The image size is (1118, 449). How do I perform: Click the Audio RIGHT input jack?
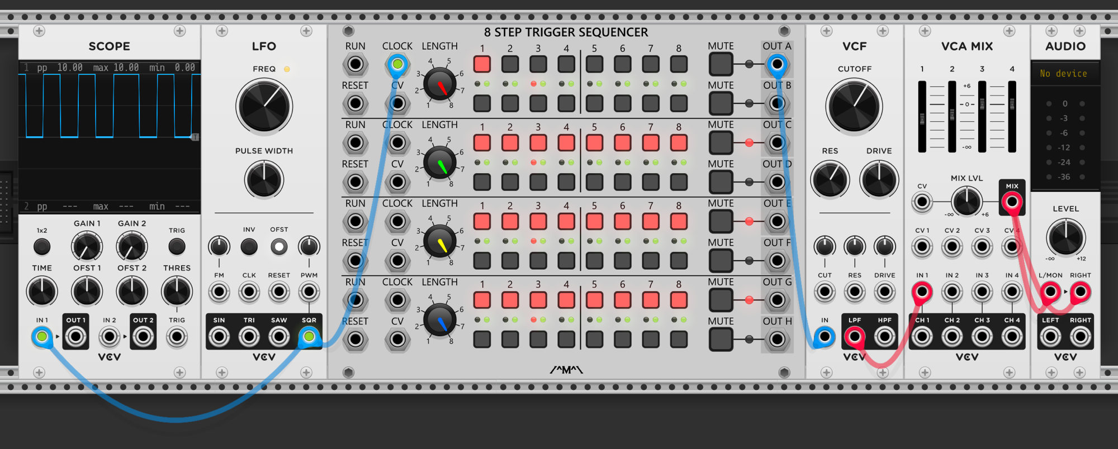pyautogui.click(x=1081, y=292)
